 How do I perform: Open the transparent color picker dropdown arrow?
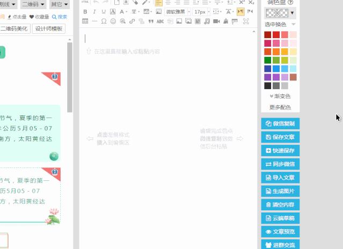point(292,13)
